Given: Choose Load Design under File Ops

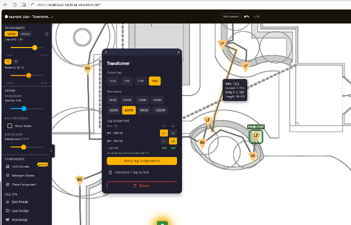Looking at the screenshot, I should click(20, 210).
